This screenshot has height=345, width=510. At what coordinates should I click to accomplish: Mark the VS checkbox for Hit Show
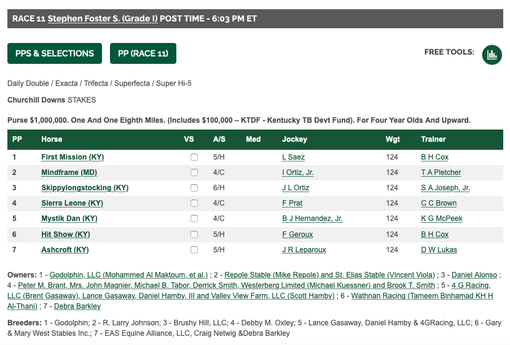(x=194, y=235)
